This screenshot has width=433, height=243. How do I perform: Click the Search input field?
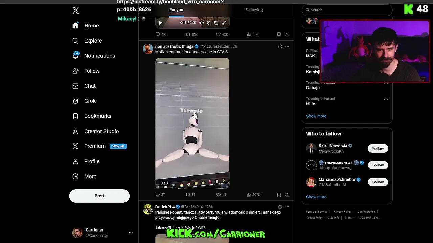pyautogui.click(x=347, y=10)
